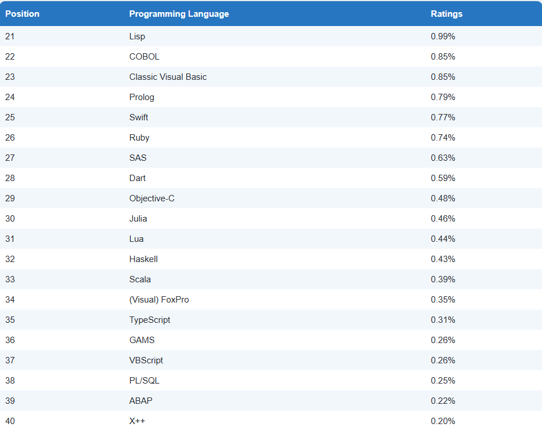542x431 pixels.
Task: Click the 0.31% rating value
Action: click(x=443, y=320)
